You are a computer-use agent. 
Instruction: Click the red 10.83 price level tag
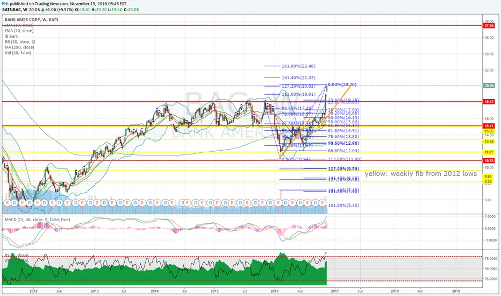point(489,160)
